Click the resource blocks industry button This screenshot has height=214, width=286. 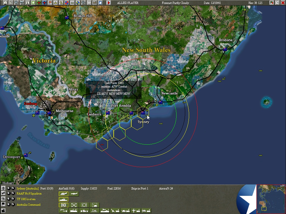[x=84, y=211]
